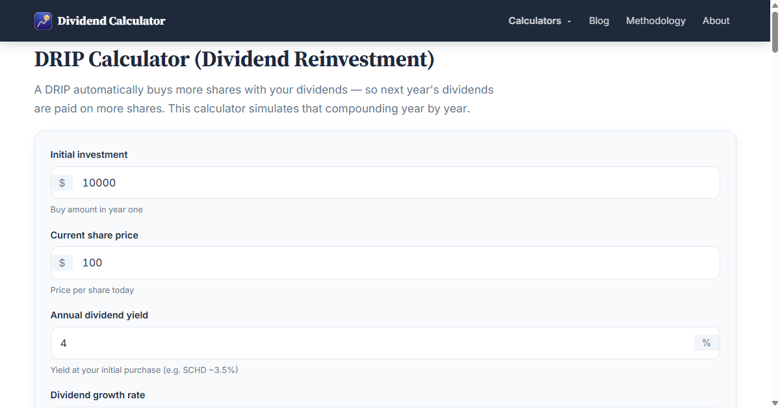
Task: Click the 'Current share price' label
Action: [x=94, y=235]
